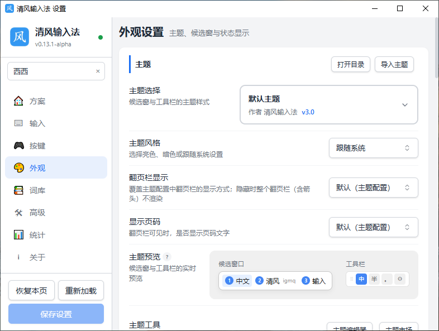Image resolution: width=439 pixels, height=331 pixels.
Task: Click the title bar 风 app icon
Action: pyautogui.click(x=9, y=8)
